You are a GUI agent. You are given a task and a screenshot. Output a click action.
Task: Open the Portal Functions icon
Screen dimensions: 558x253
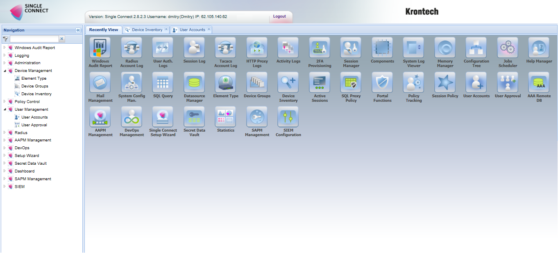(382, 83)
